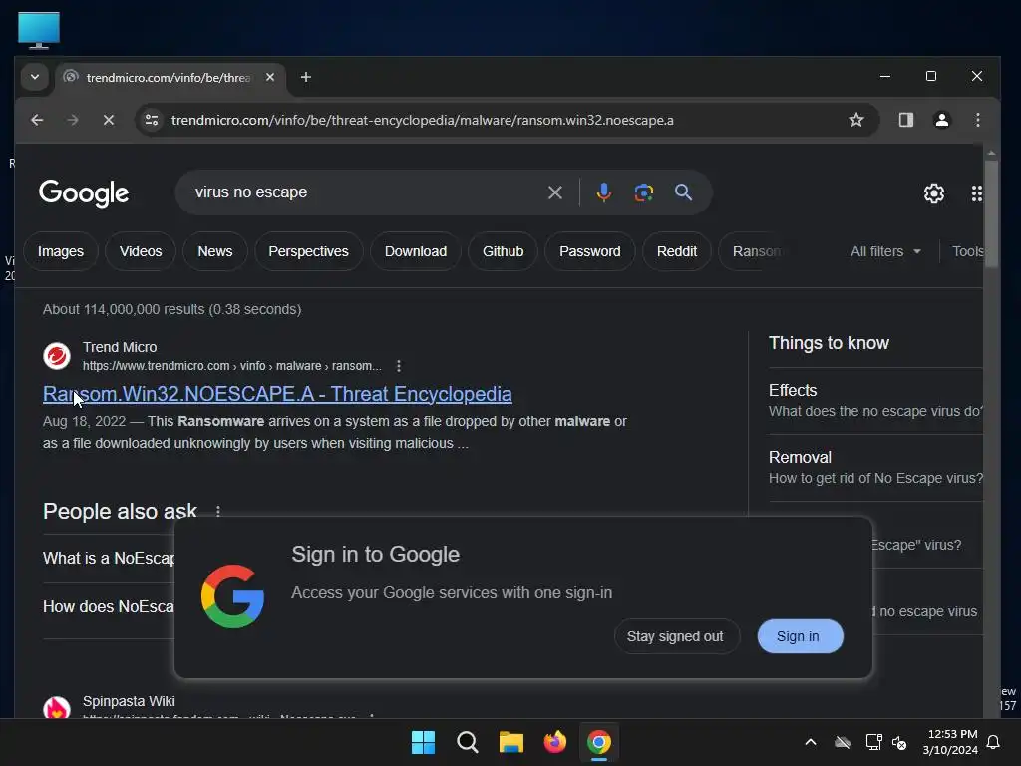This screenshot has height=766, width=1021.
Task: Close the trendmicro.com browser tab
Action: coord(270,77)
